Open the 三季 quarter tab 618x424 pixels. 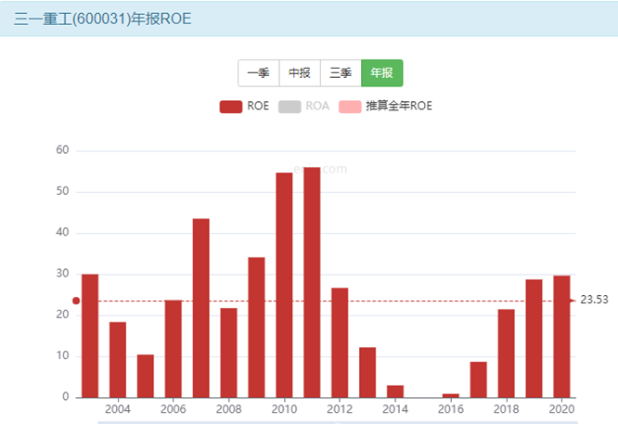click(x=341, y=73)
